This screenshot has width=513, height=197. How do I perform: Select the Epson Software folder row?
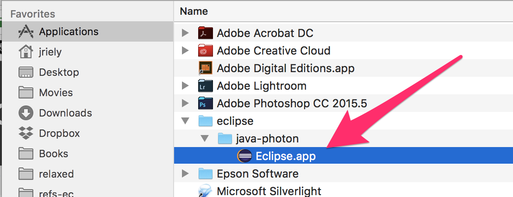coord(257,174)
